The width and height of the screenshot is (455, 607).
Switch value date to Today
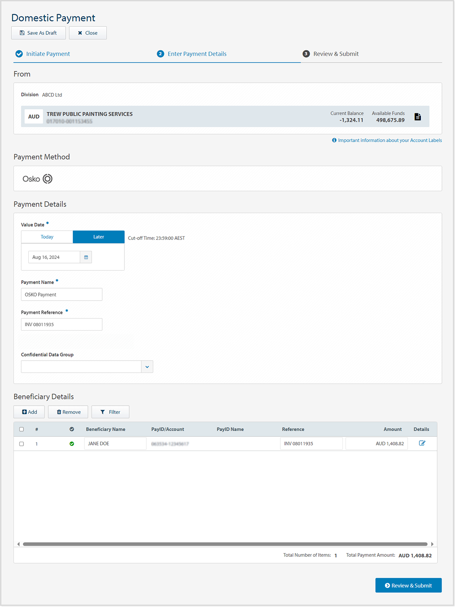[47, 237]
